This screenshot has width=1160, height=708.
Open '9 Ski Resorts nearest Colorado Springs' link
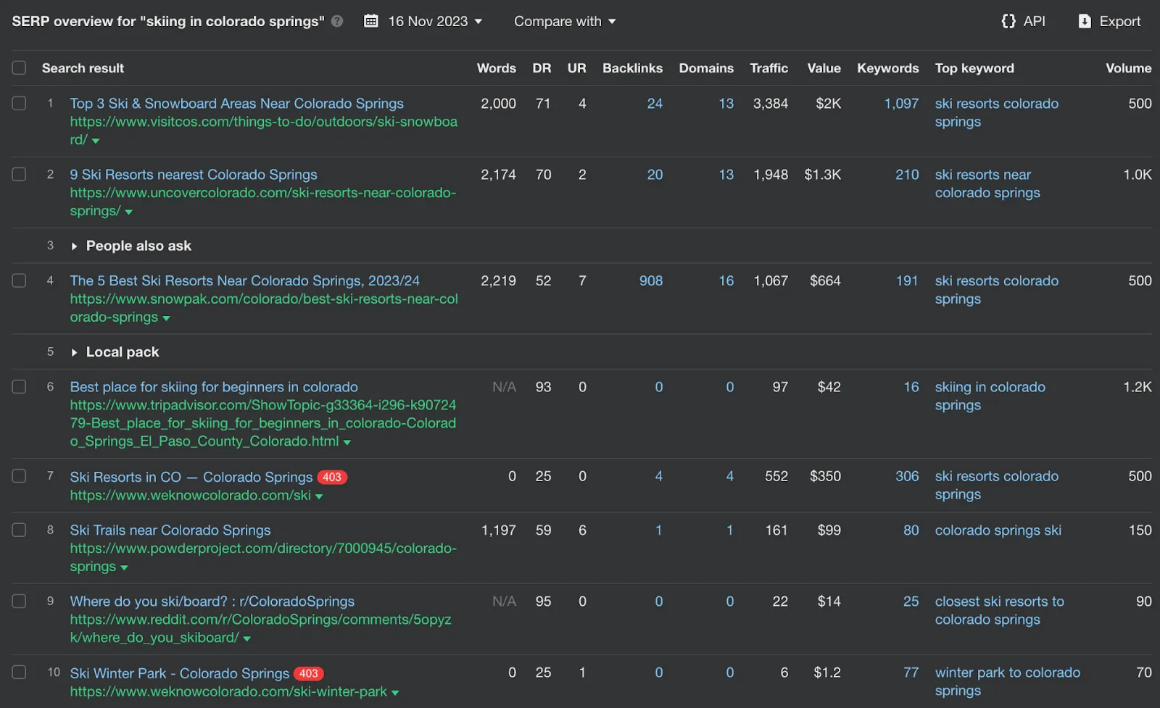click(194, 175)
